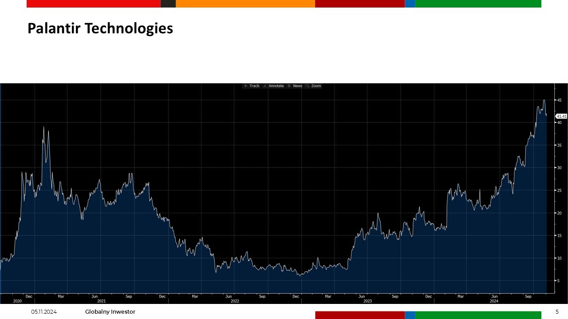The height and width of the screenshot is (319, 568).
Task: Click the 2020 year label on time axis
Action: pyautogui.click(x=17, y=301)
